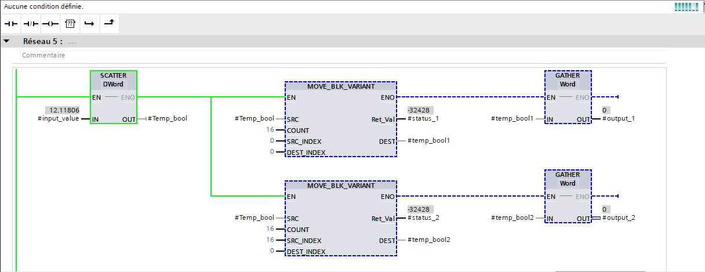This screenshot has height=272, width=705.
Task: Select the first MOVE_BLK_VARIANT block title
Action: [x=341, y=86]
